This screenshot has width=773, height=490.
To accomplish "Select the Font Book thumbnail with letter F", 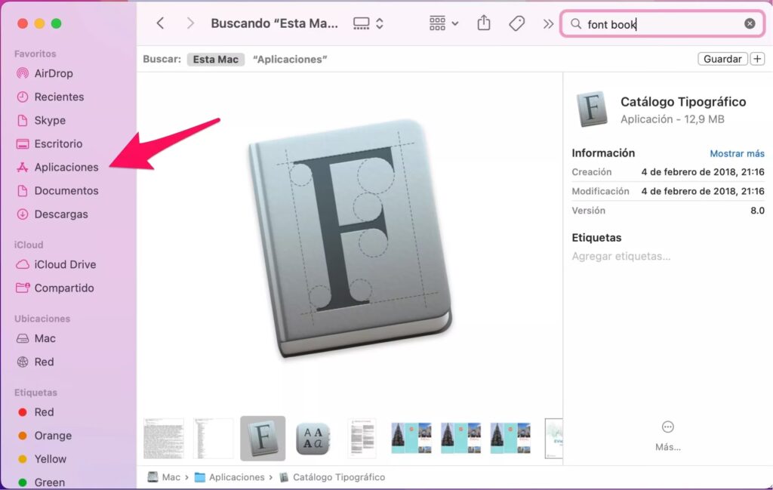I will pos(263,438).
